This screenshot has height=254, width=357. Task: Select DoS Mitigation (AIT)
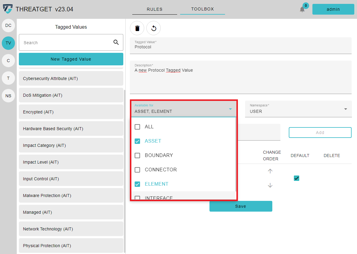71,95
